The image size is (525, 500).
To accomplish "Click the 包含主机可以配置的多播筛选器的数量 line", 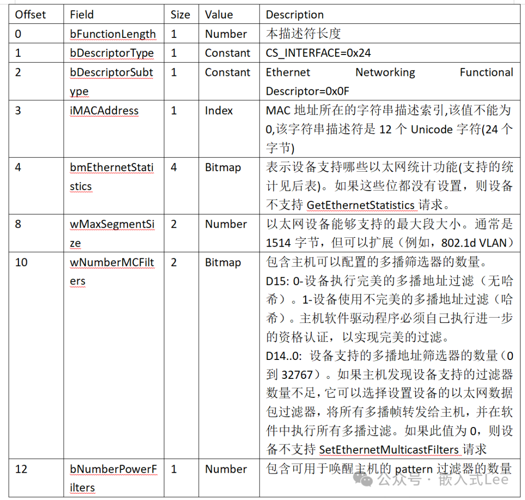I will 376,262.
